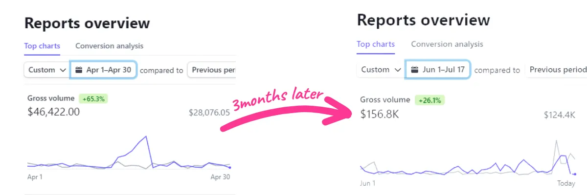
Task: Click the +26.1% growth badge
Action: (429, 100)
